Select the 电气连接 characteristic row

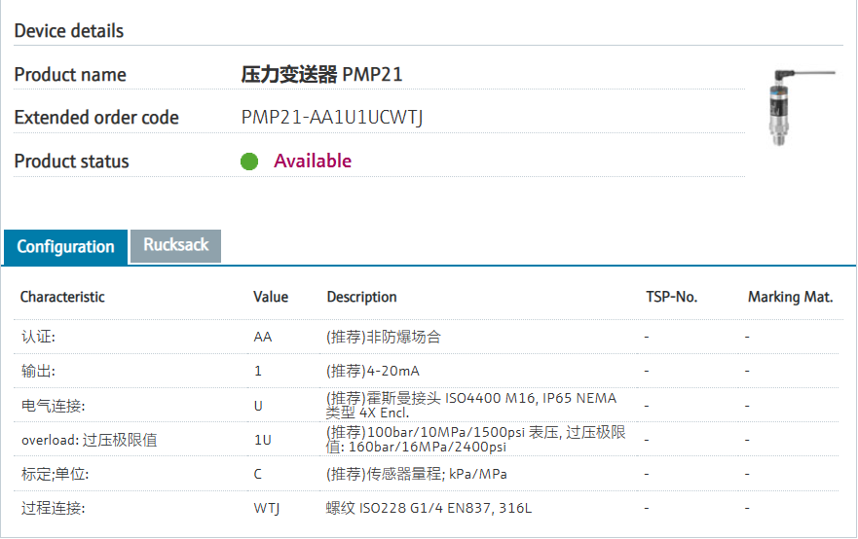(53, 406)
